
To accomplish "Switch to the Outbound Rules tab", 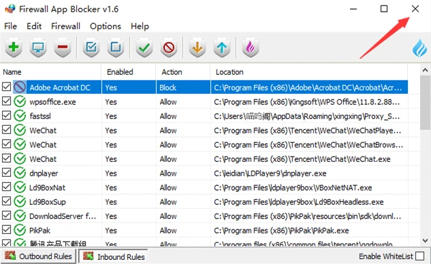I will pos(38,257).
